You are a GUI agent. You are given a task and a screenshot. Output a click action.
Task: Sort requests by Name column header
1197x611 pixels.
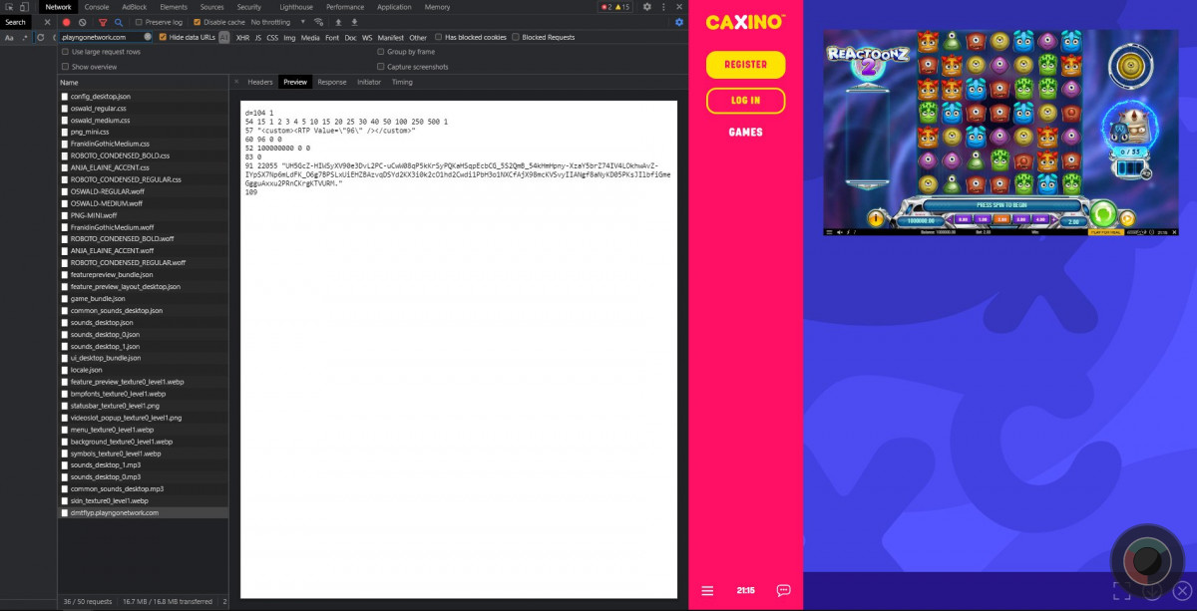[x=143, y=82]
